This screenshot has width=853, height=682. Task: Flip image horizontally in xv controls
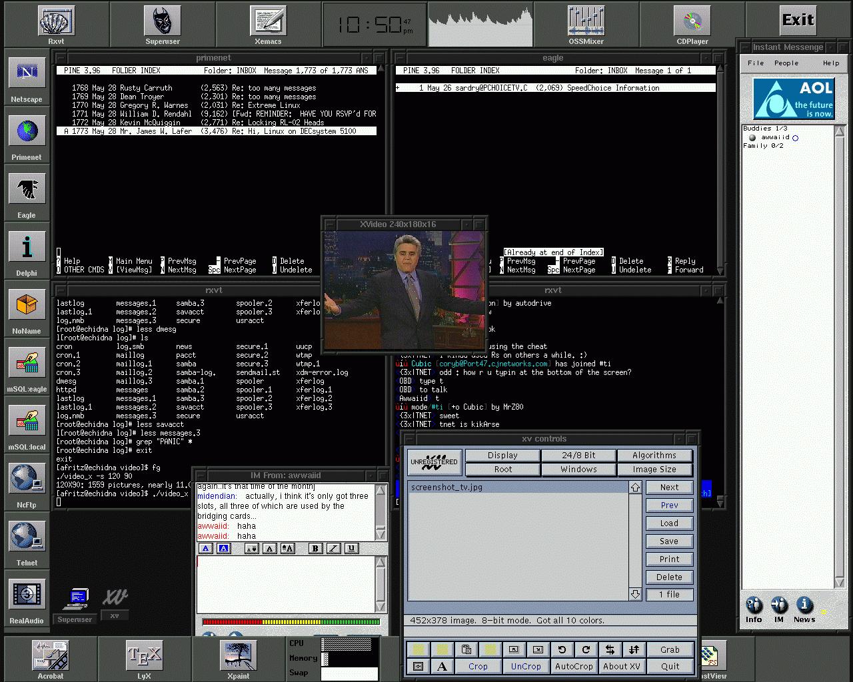coord(610,649)
